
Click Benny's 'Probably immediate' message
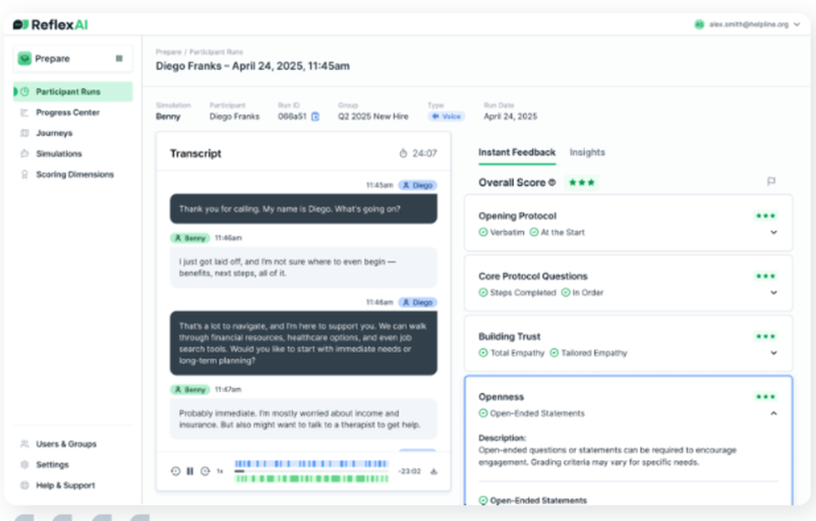304,419
